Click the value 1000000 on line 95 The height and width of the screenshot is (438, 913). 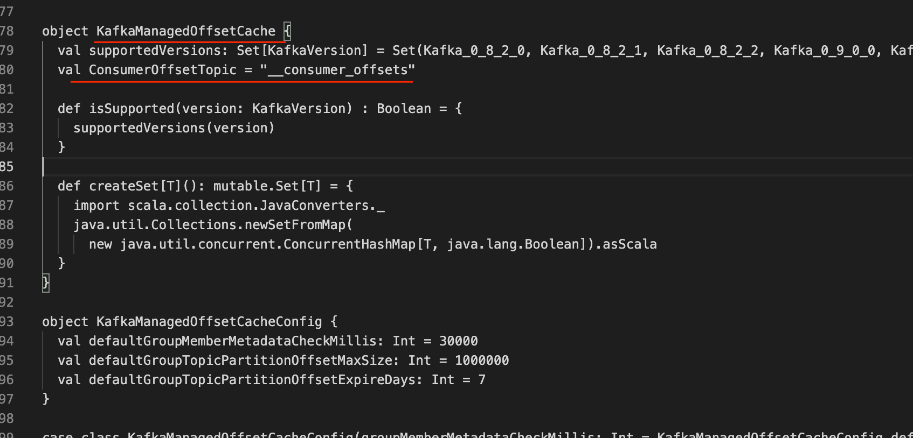pyautogui.click(x=481, y=361)
